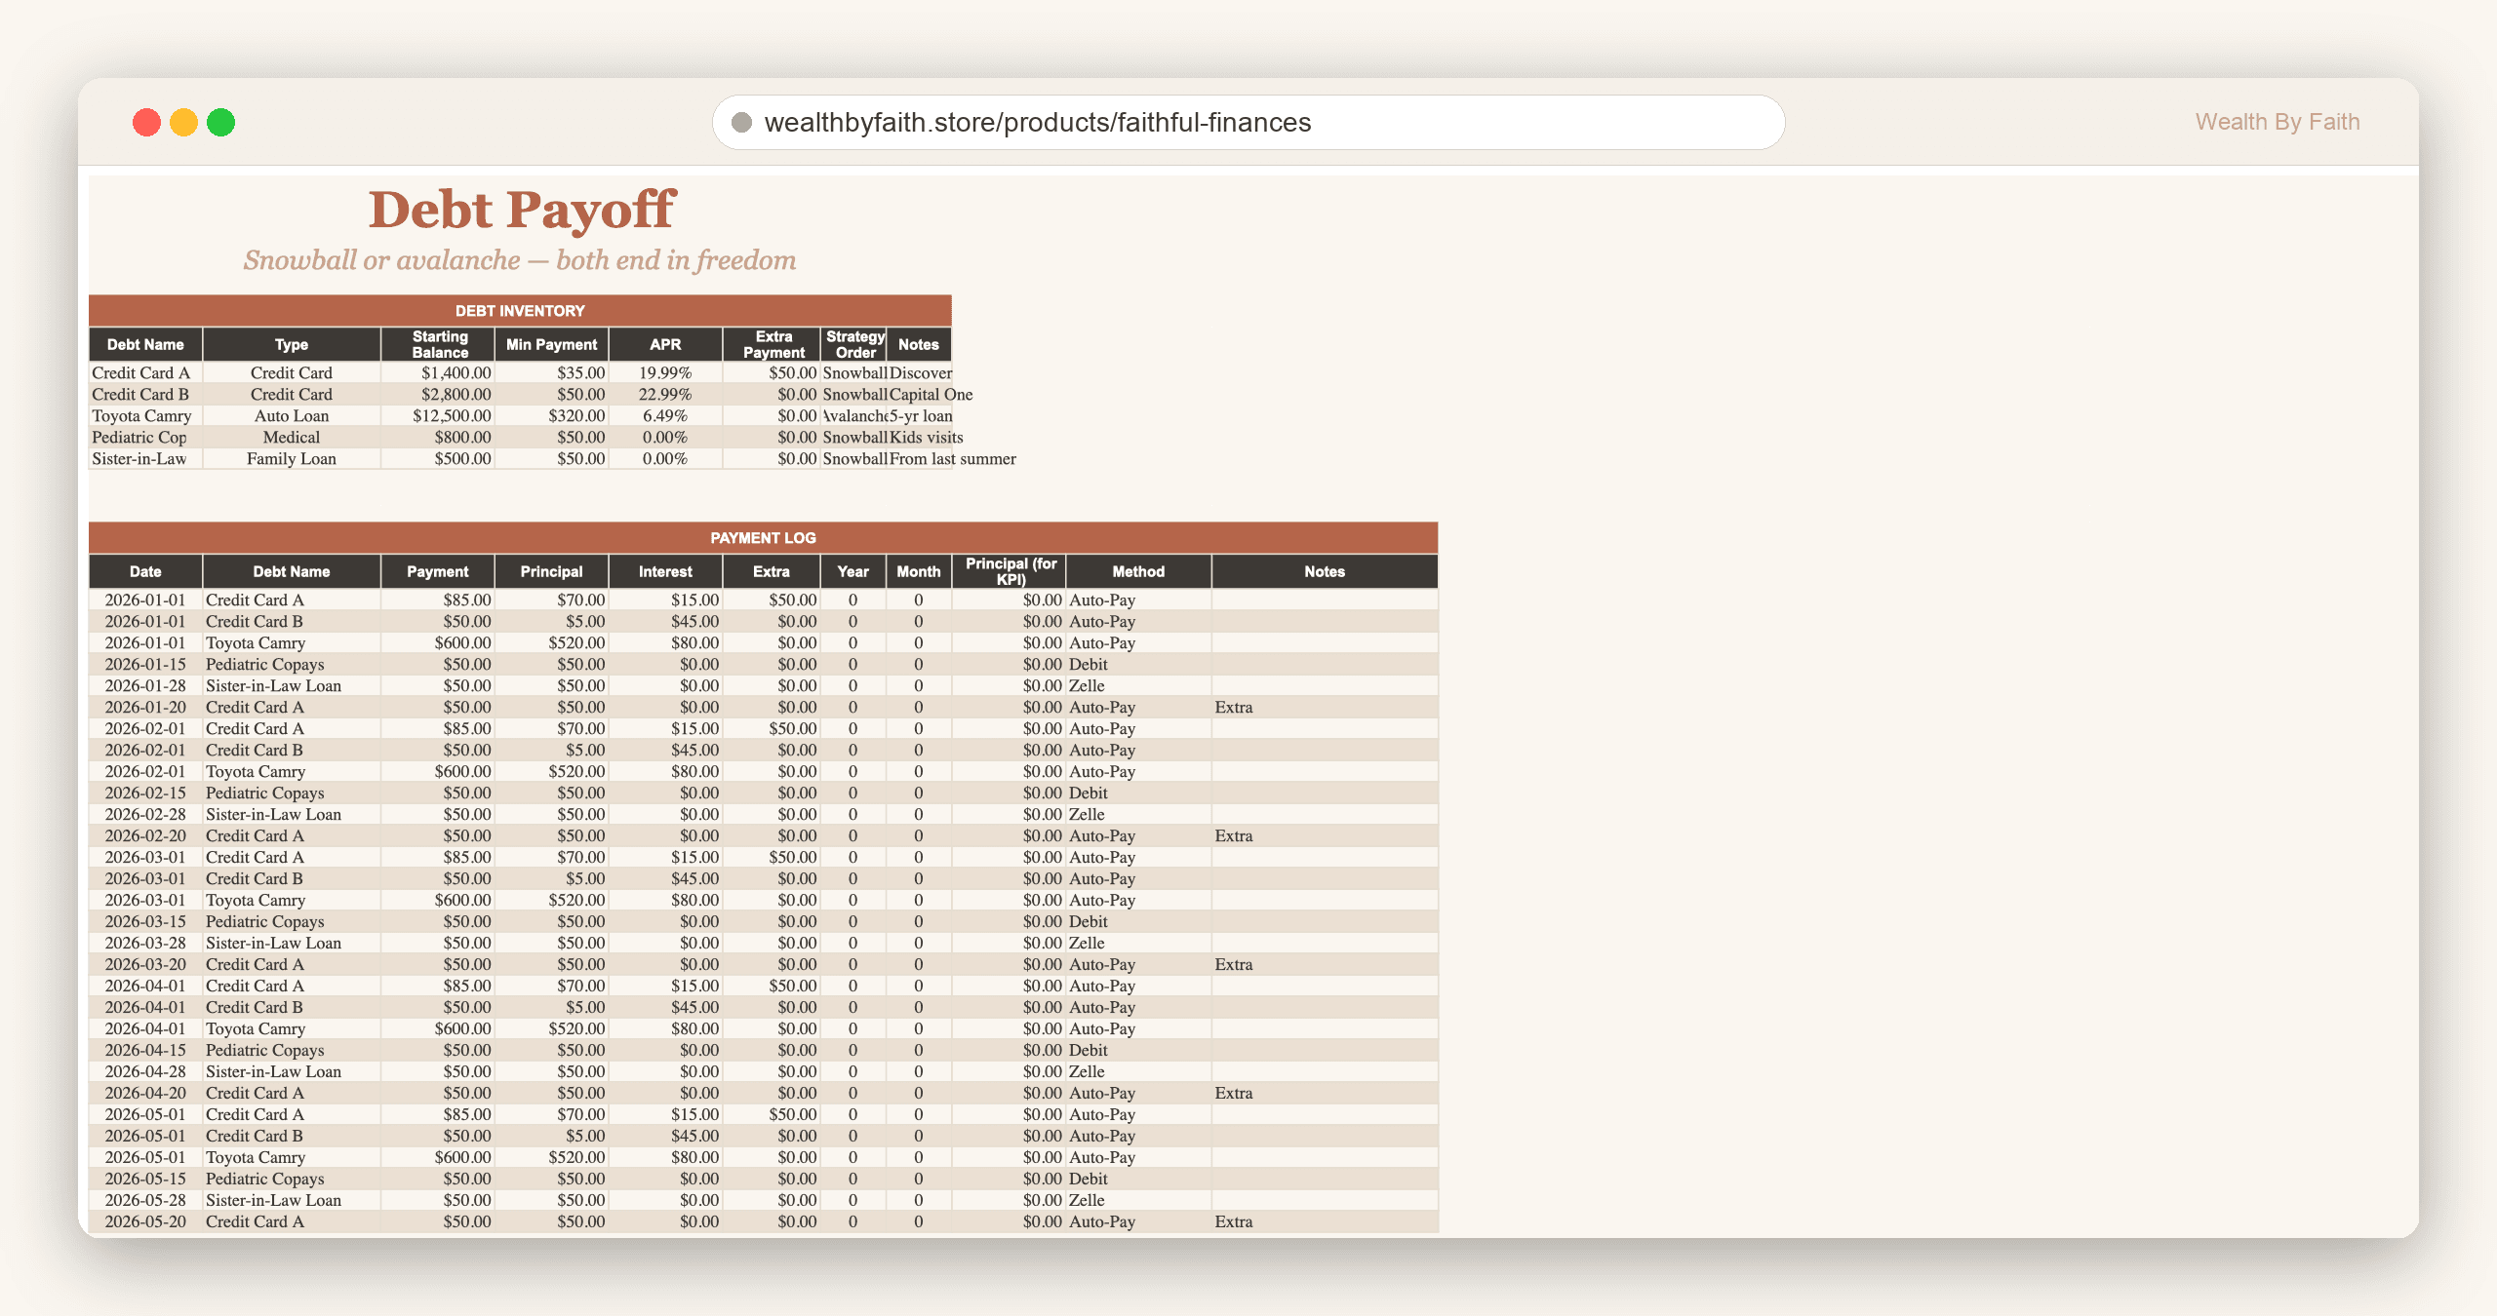Image resolution: width=2497 pixels, height=1316 pixels.
Task: Select the DEBT INVENTORY section header
Action: click(520, 310)
